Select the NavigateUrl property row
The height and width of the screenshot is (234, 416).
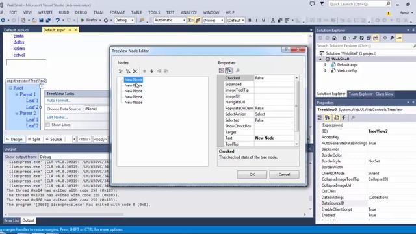click(x=259, y=102)
